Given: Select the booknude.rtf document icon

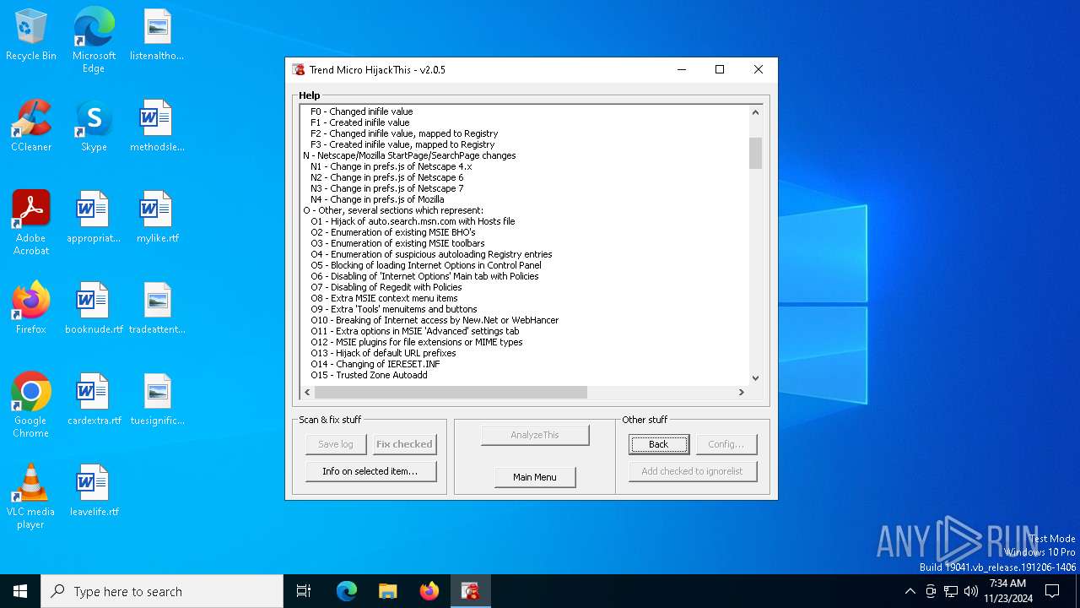Looking at the screenshot, I should tap(94, 309).
